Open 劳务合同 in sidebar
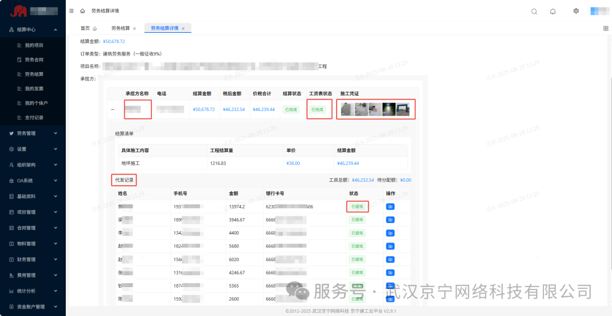 [34, 59]
